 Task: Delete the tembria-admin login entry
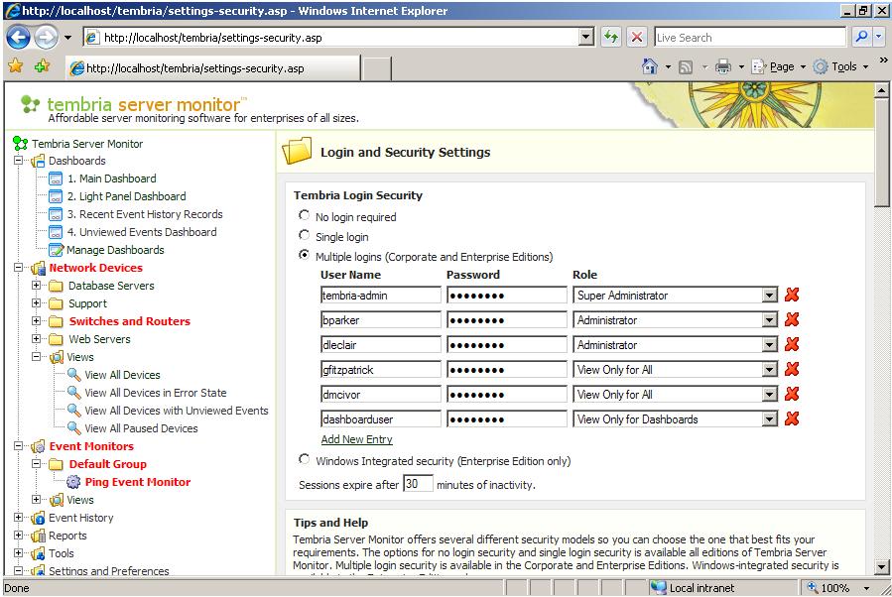(792, 295)
